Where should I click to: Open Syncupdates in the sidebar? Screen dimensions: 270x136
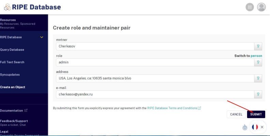point(10,75)
